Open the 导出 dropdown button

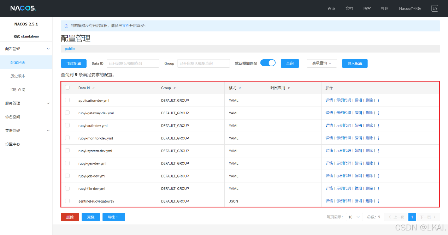pyautogui.click(x=114, y=217)
